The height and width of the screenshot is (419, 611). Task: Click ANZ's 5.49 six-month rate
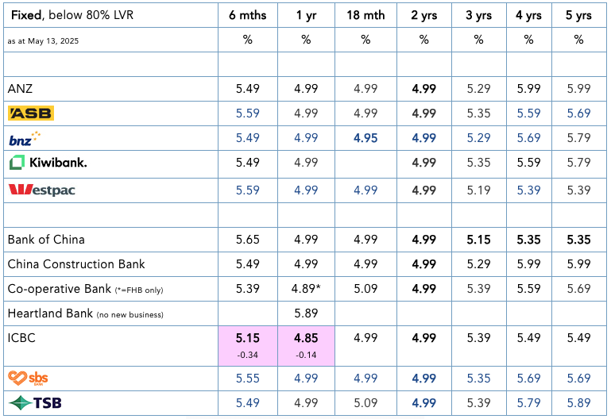point(247,89)
